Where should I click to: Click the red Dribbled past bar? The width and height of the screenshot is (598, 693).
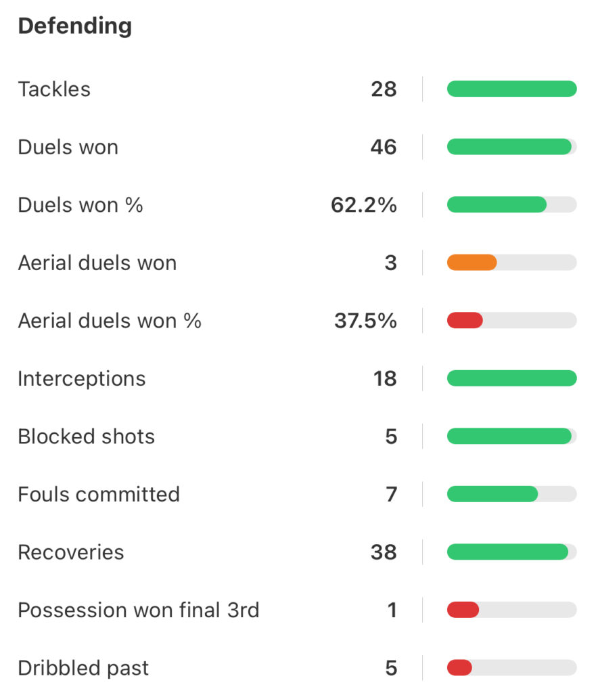460,668
